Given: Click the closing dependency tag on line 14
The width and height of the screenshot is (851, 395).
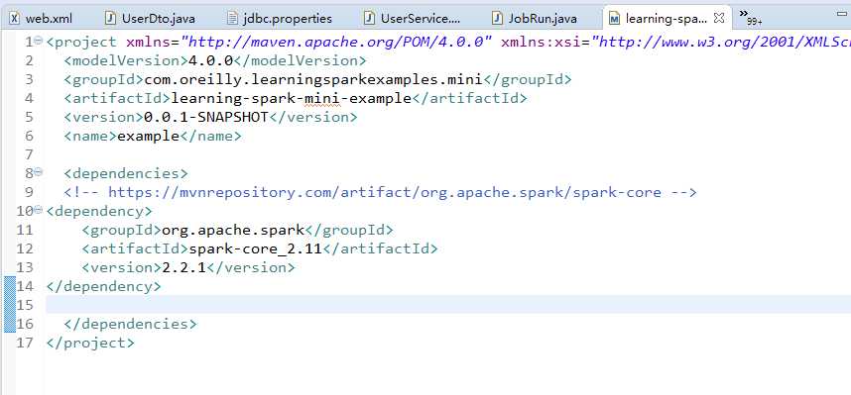Looking at the screenshot, I should tap(104, 286).
